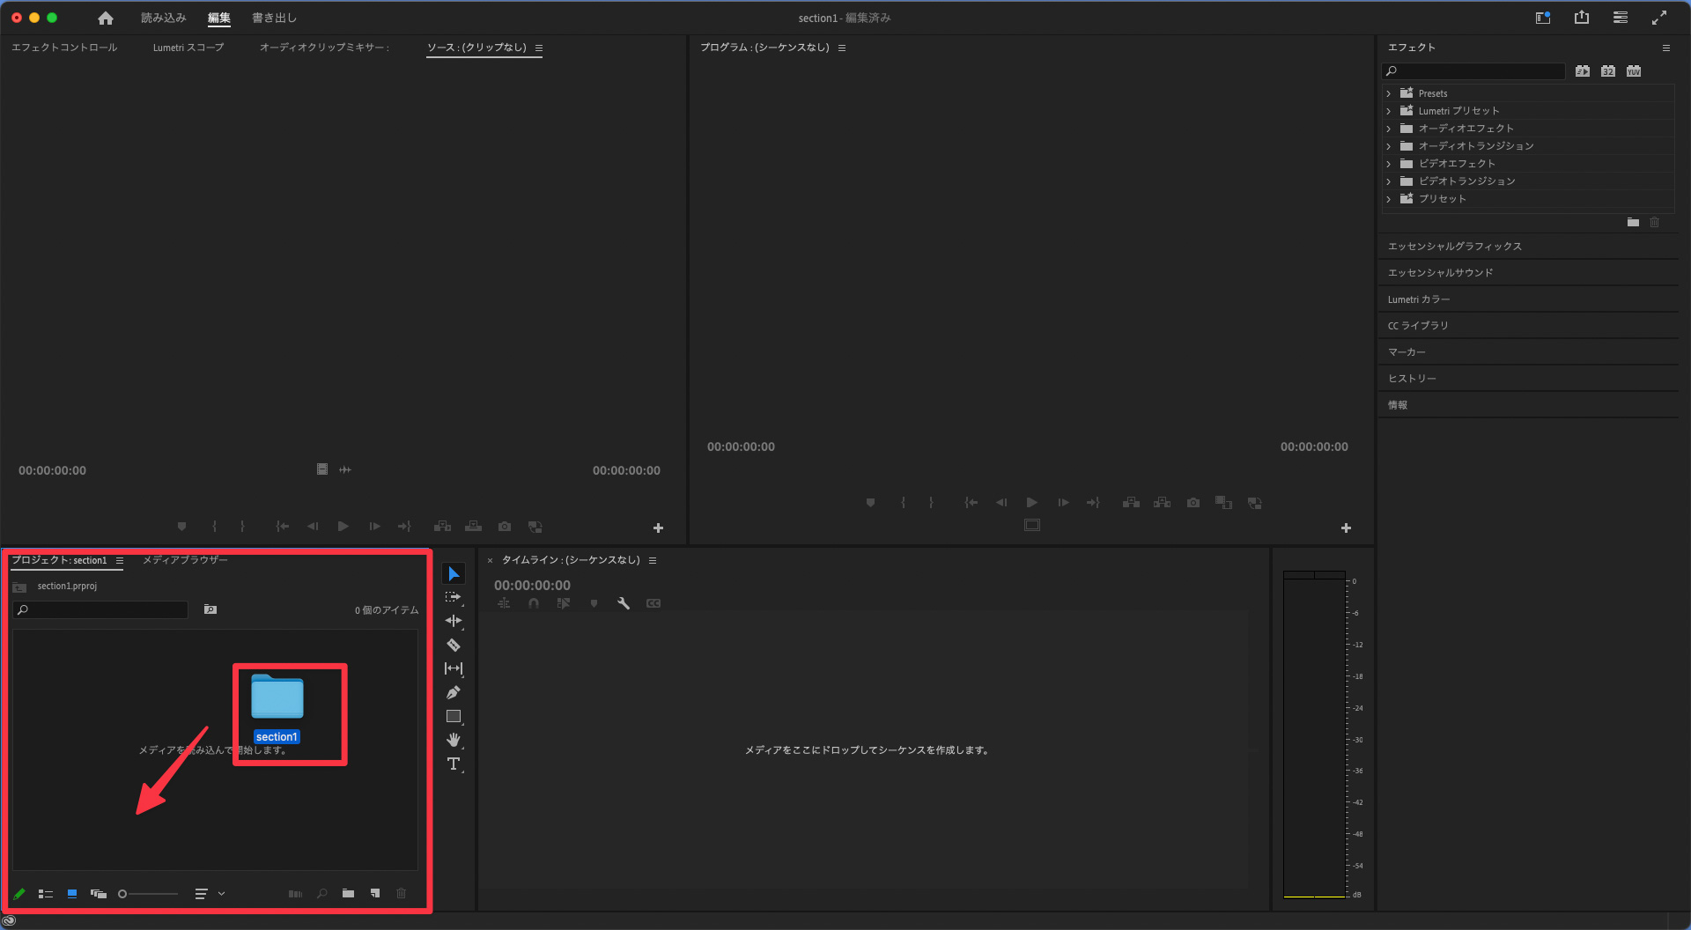Expand the ビデオエフェクト folder
Image resolution: width=1691 pixels, height=930 pixels.
pos(1389,164)
